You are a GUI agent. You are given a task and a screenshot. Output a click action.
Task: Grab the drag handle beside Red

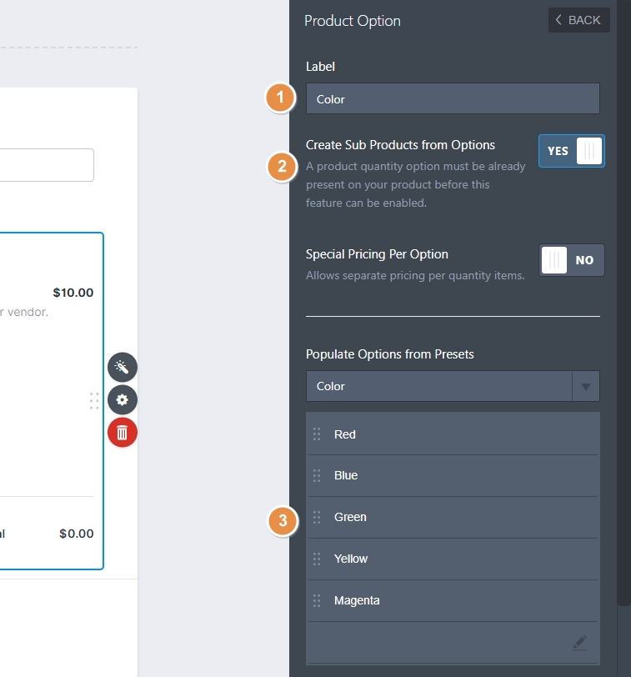tap(317, 434)
